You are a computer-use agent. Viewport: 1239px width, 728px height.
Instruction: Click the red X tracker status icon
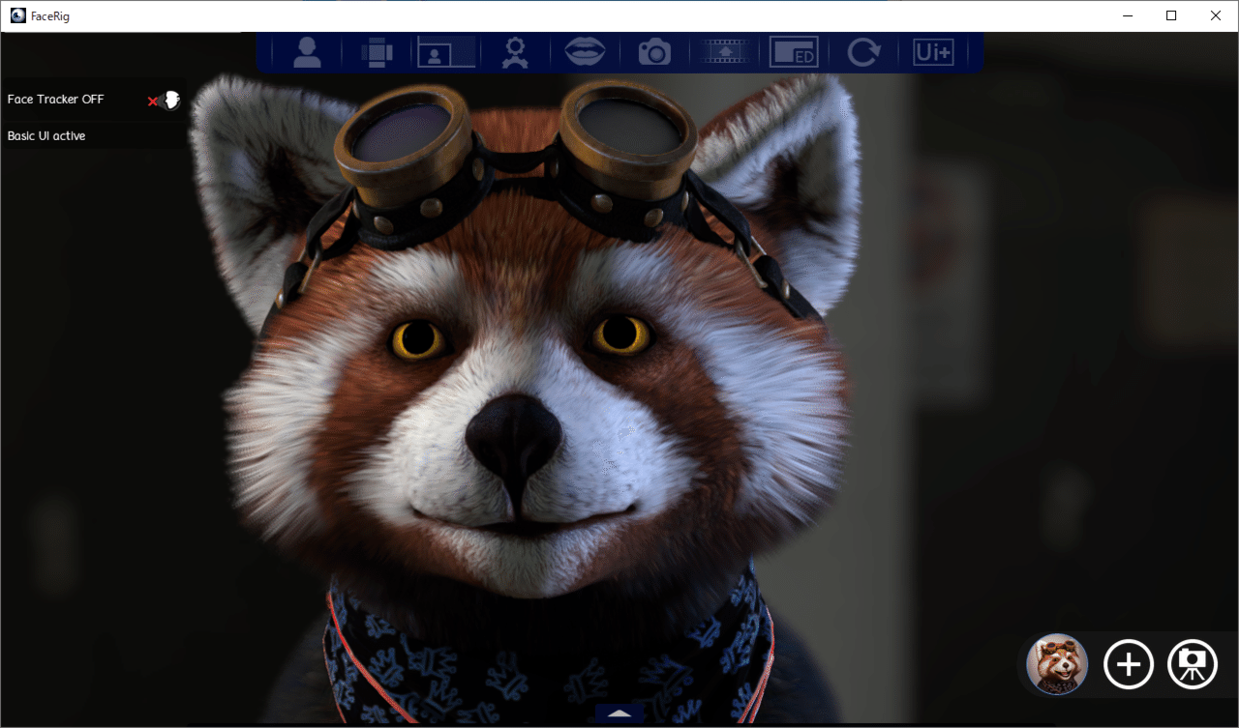pos(152,102)
